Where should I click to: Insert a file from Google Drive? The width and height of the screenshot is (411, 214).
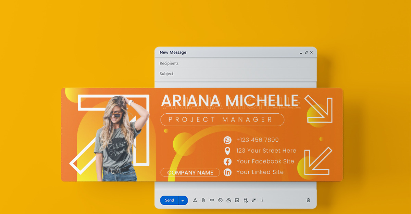[228, 200]
